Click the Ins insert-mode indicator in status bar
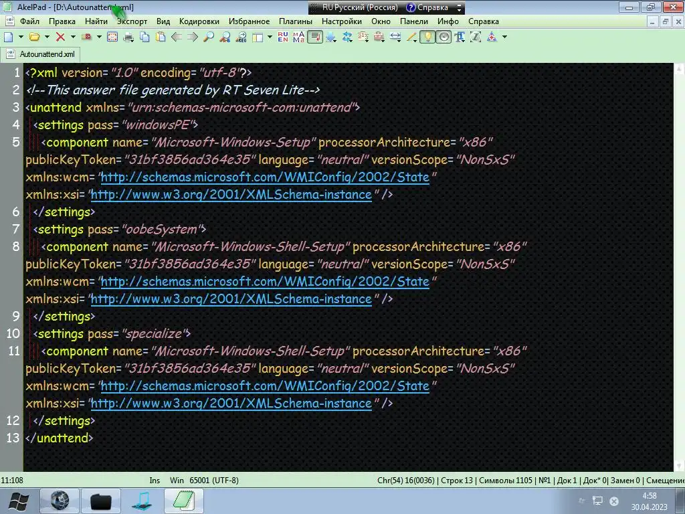The image size is (685, 514). pos(155,481)
